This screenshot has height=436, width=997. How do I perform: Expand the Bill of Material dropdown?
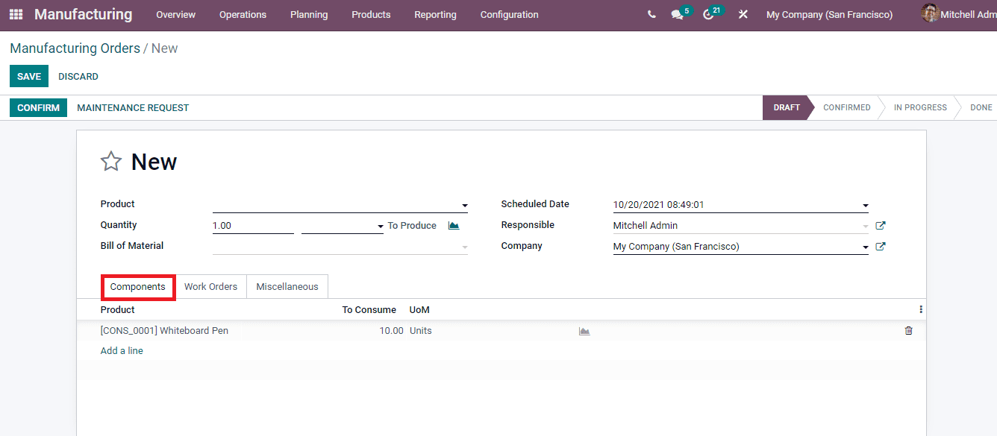click(x=464, y=247)
